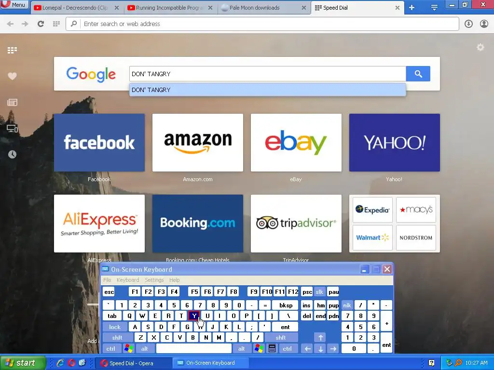Viewport: 494px width, 370px height.
Task: Open Macy's in the folder tile
Action: 416,210
